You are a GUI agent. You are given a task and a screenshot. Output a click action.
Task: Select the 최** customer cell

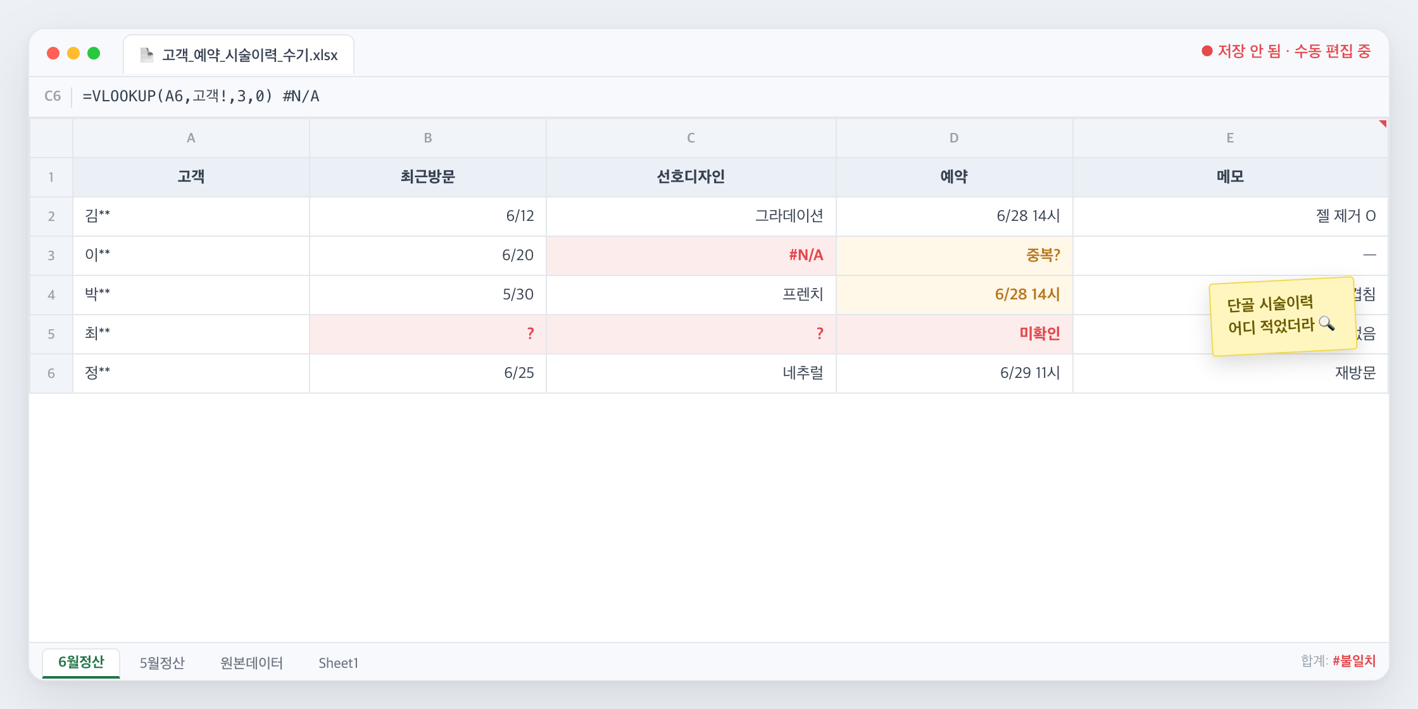(191, 334)
